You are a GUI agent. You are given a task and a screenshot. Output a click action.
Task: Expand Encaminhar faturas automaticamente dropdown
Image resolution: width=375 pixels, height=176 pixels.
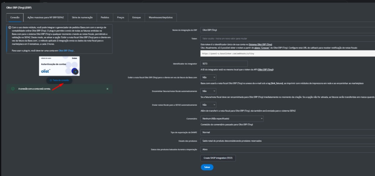pyautogui.click(x=208, y=91)
